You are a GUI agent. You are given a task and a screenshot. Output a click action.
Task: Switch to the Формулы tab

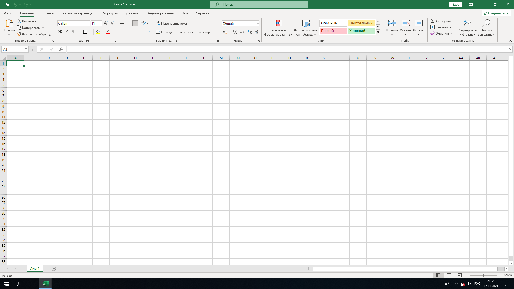pyautogui.click(x=110, y=13)
